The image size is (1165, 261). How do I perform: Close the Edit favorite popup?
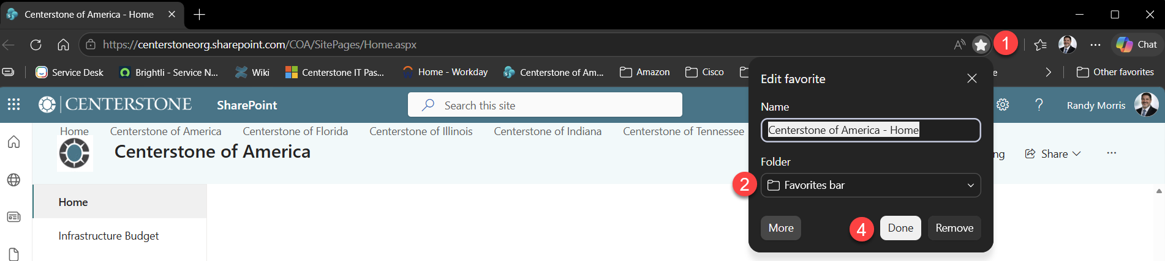(972, 78)
